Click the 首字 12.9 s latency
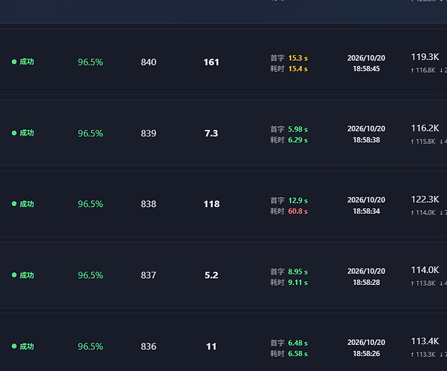Image resolution: width=447 pixels, height=371 pixels. 289,200
